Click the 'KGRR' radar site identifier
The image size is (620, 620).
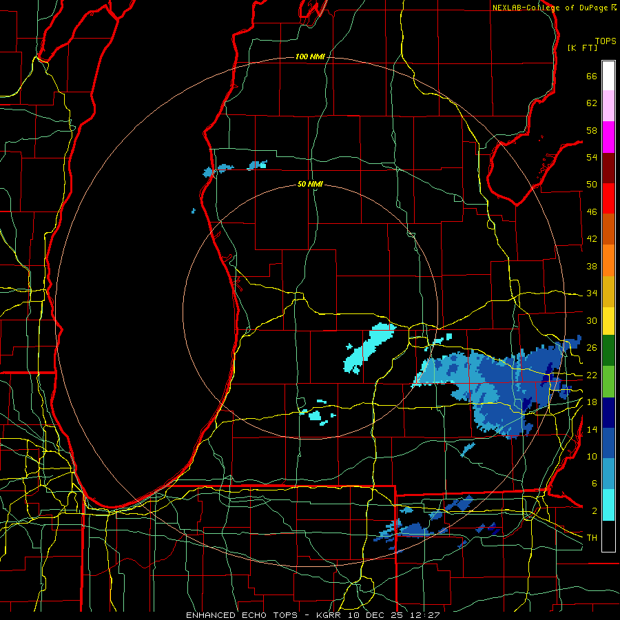pyautogui.click(x=328, y=615)
